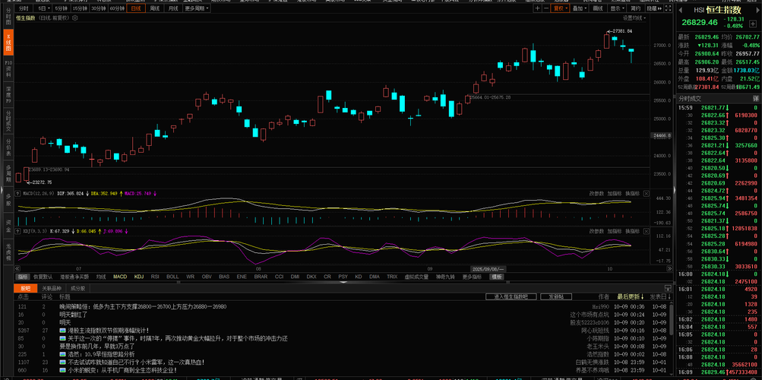Select the 股吧 tab

tap(25, 288)
